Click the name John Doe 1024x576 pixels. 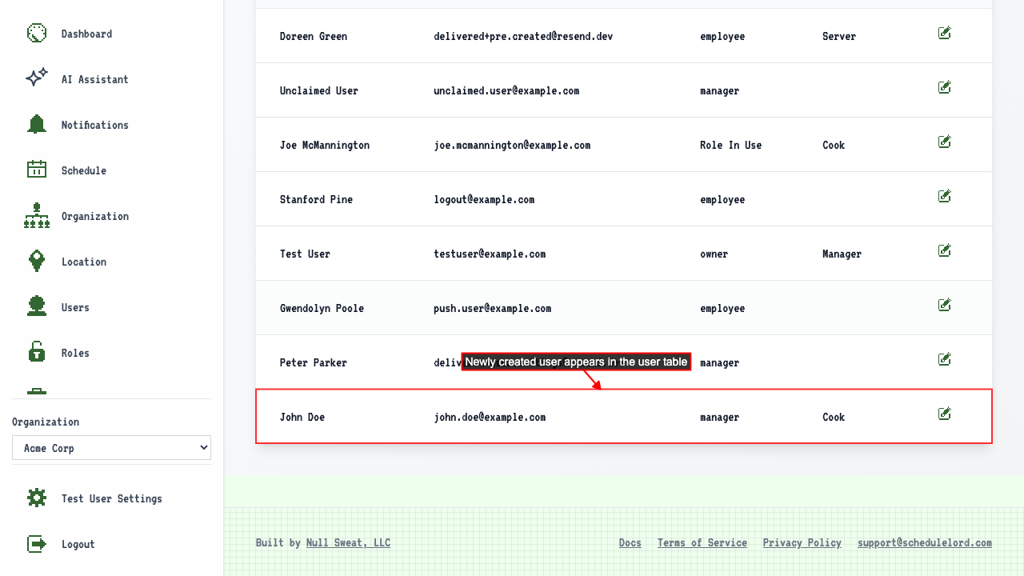tap(302, 417)
